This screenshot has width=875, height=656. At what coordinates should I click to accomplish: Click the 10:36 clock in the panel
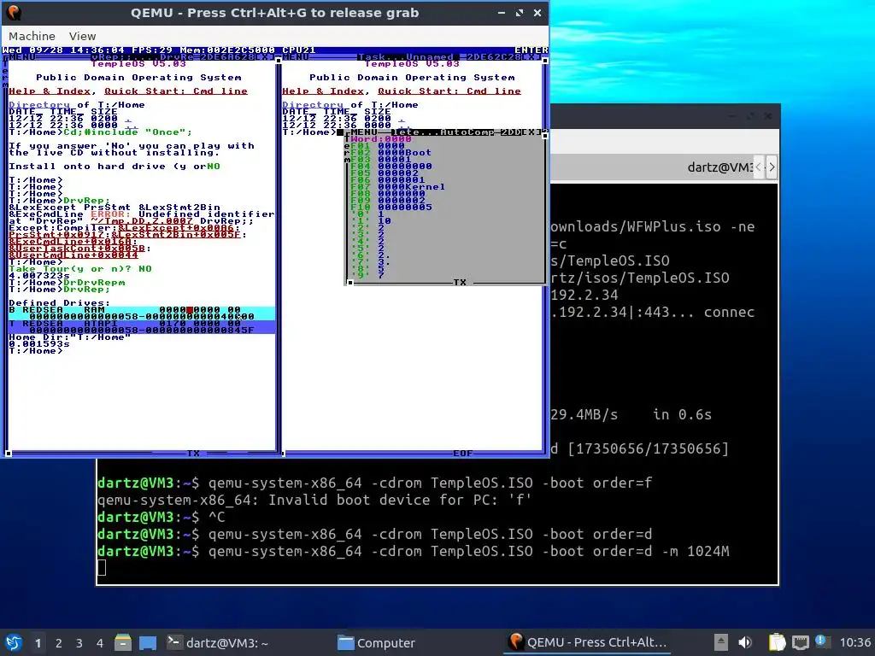click(x=855, y=643)
